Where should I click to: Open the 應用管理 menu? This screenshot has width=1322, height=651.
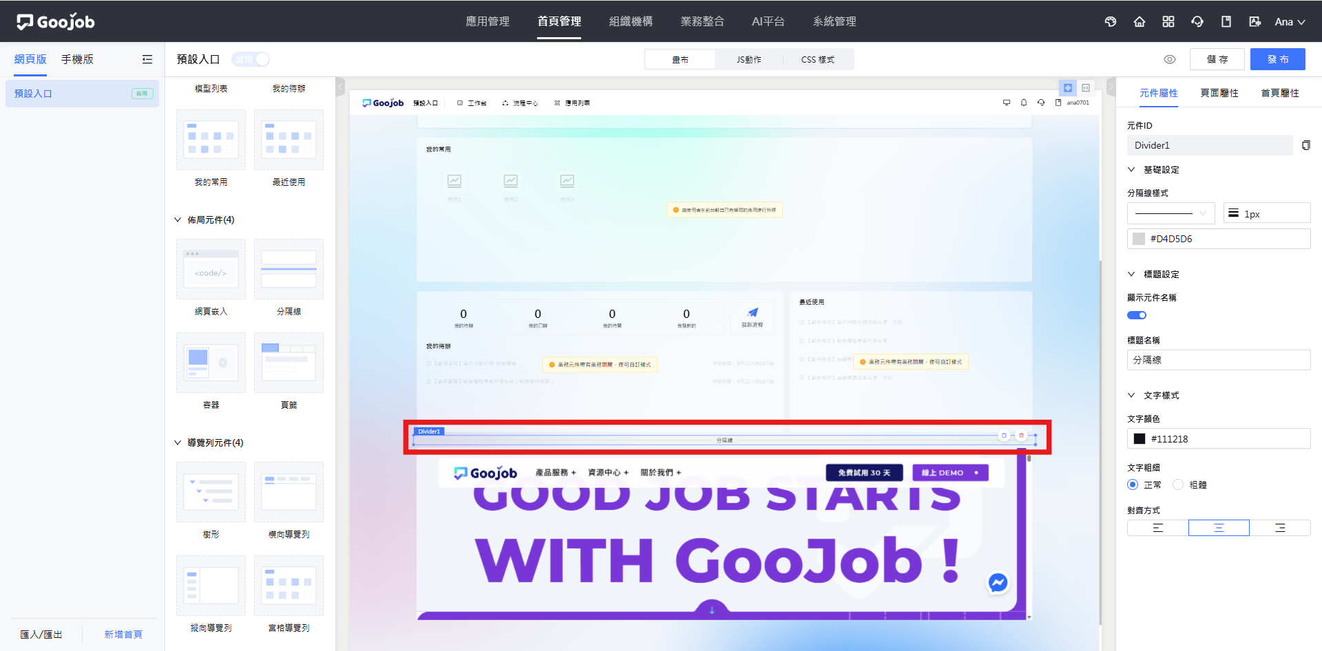click(487, 21)
